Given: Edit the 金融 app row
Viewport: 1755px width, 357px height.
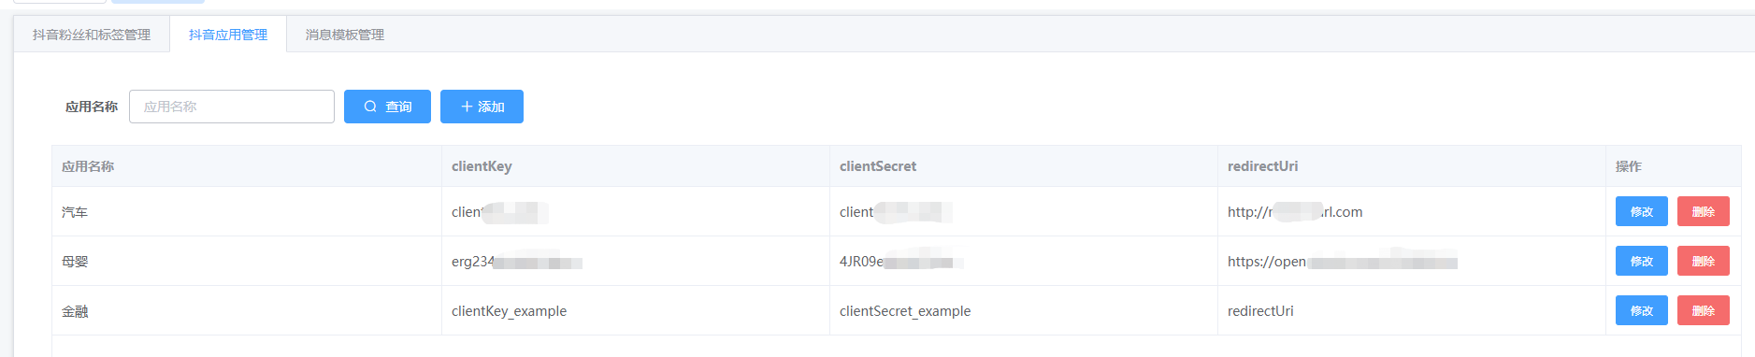Looking at the screenshot, I should [1641, 310].
